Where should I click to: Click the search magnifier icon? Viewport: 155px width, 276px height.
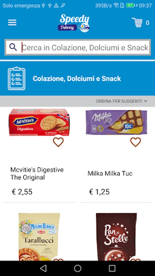[x=13, y=47]
